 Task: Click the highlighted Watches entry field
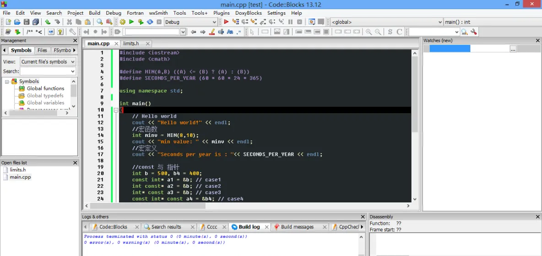tap(450, 49)
